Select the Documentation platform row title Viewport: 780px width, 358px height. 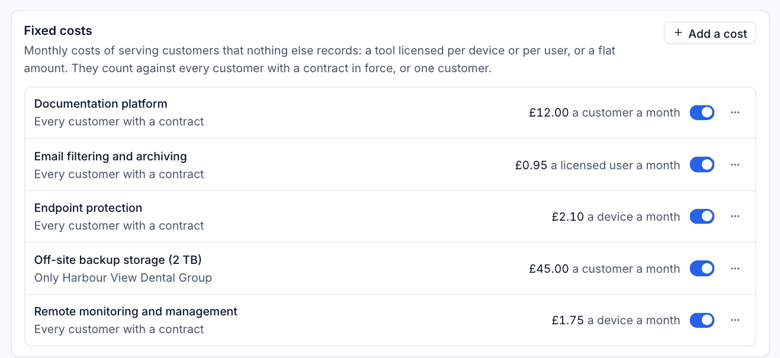click(x=101, y=104)
